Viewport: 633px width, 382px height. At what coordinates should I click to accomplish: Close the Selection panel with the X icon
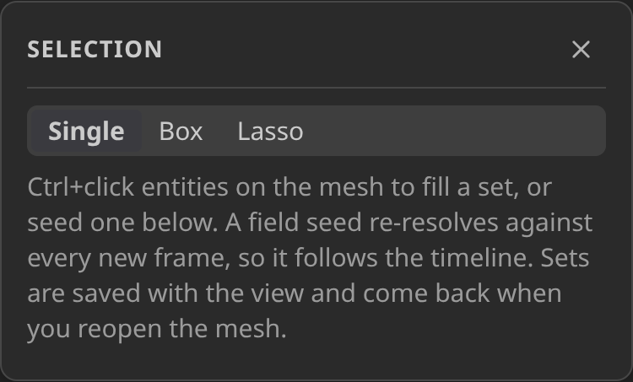click(581, 49)
